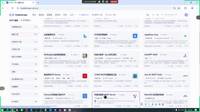This screenshot has width=200, height=112.
Task: Toggle the sun theme icon in header
Action: click(x=153, y=15)
